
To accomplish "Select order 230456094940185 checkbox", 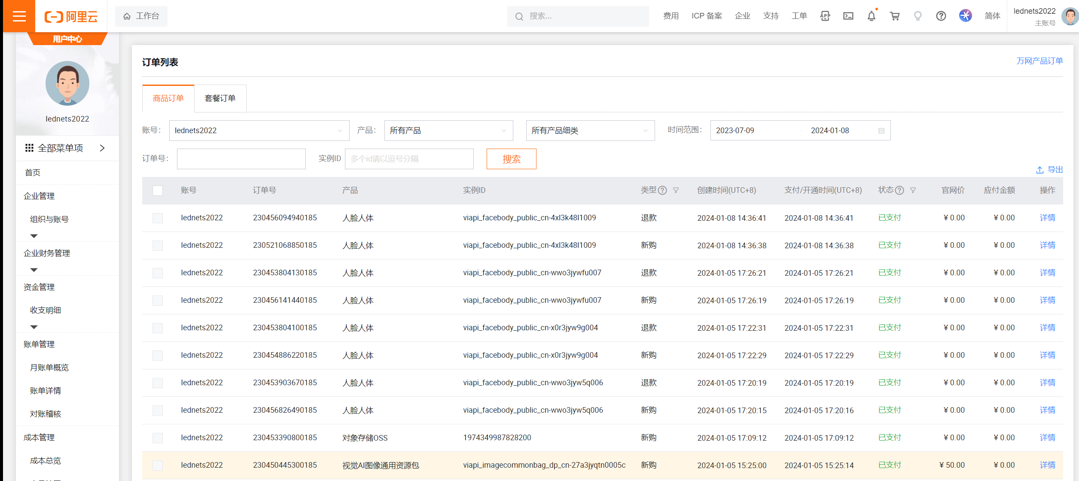I will click(158, 218).
